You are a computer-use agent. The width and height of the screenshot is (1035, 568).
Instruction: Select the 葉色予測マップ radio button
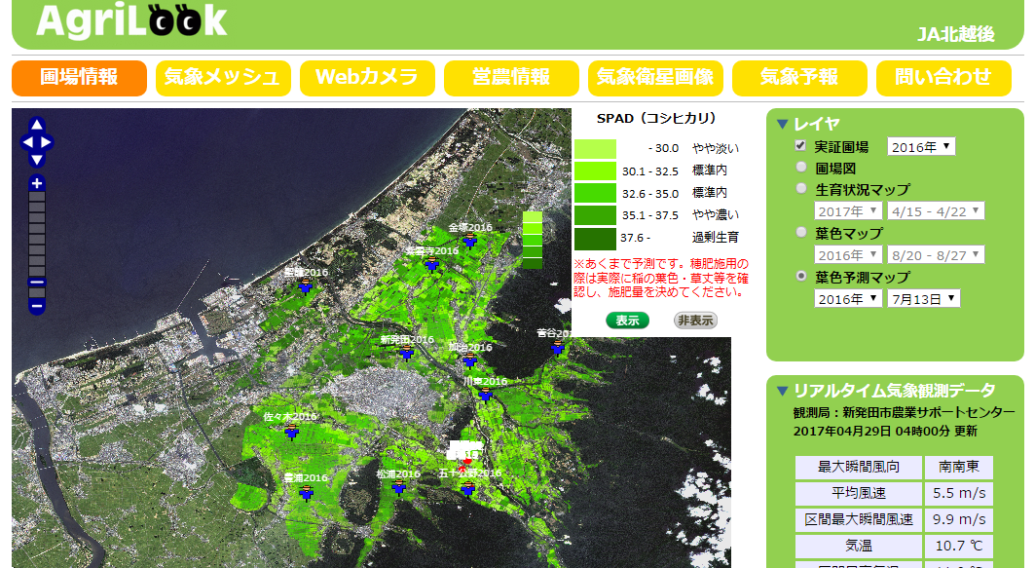[x=801, y=276]
